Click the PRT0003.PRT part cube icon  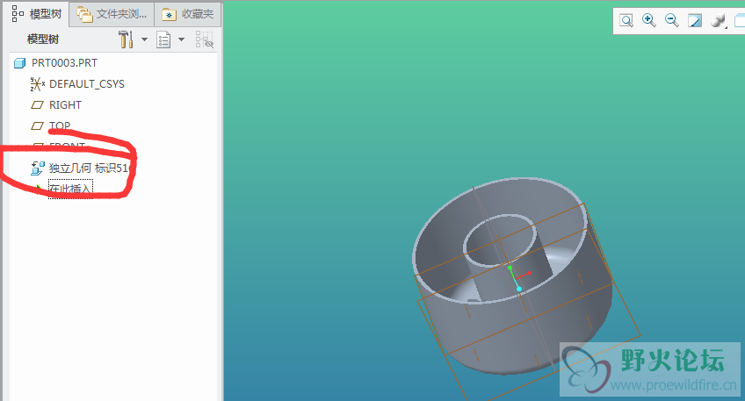tap(19, 63)
